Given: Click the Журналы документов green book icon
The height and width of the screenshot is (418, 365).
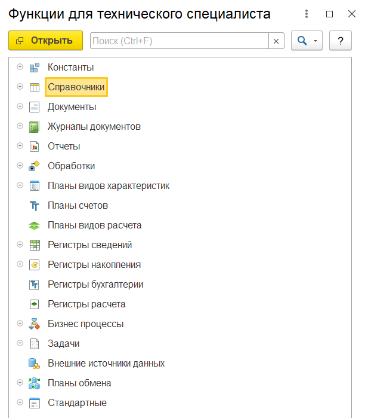Looking at the screenshot, I should click(35, 127).
